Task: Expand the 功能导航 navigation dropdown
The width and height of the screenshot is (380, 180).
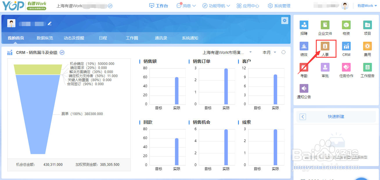Action: [216, 6]
